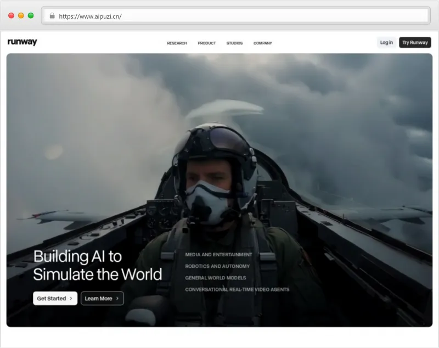Open the Company navigation item
Viewport: 439px width, 348px height.
[262, 43]
